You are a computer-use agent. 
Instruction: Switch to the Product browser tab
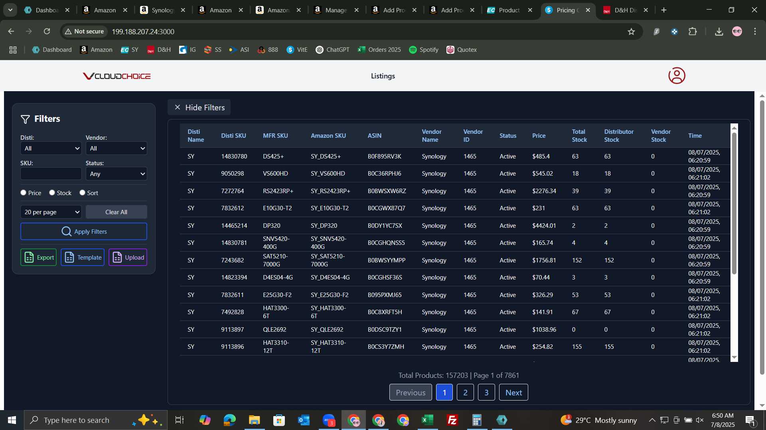point(510,10)
